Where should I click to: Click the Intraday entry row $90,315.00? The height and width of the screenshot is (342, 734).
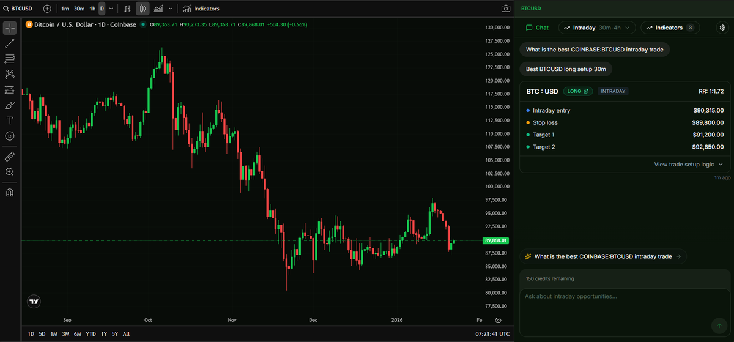pos(624,111)
